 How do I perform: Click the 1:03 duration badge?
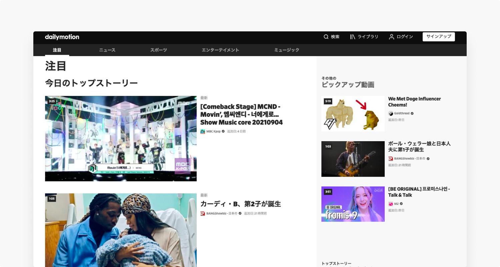point(328,147)
